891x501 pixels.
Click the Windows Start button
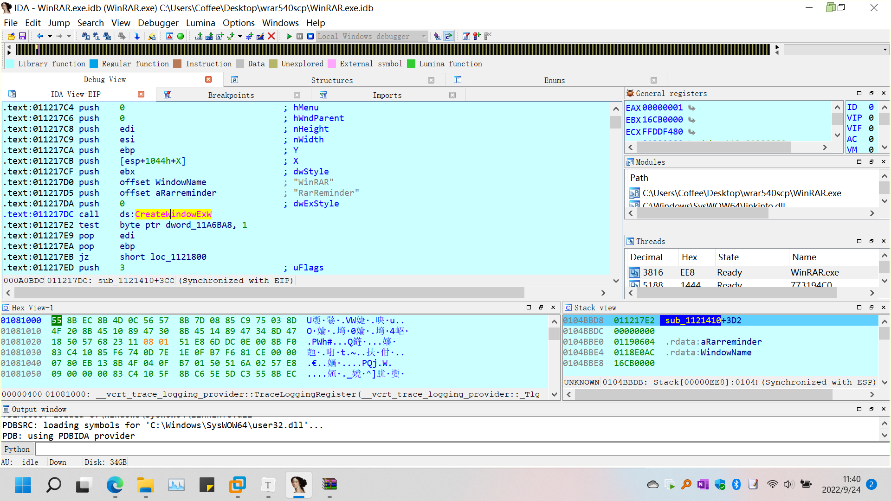23,485
